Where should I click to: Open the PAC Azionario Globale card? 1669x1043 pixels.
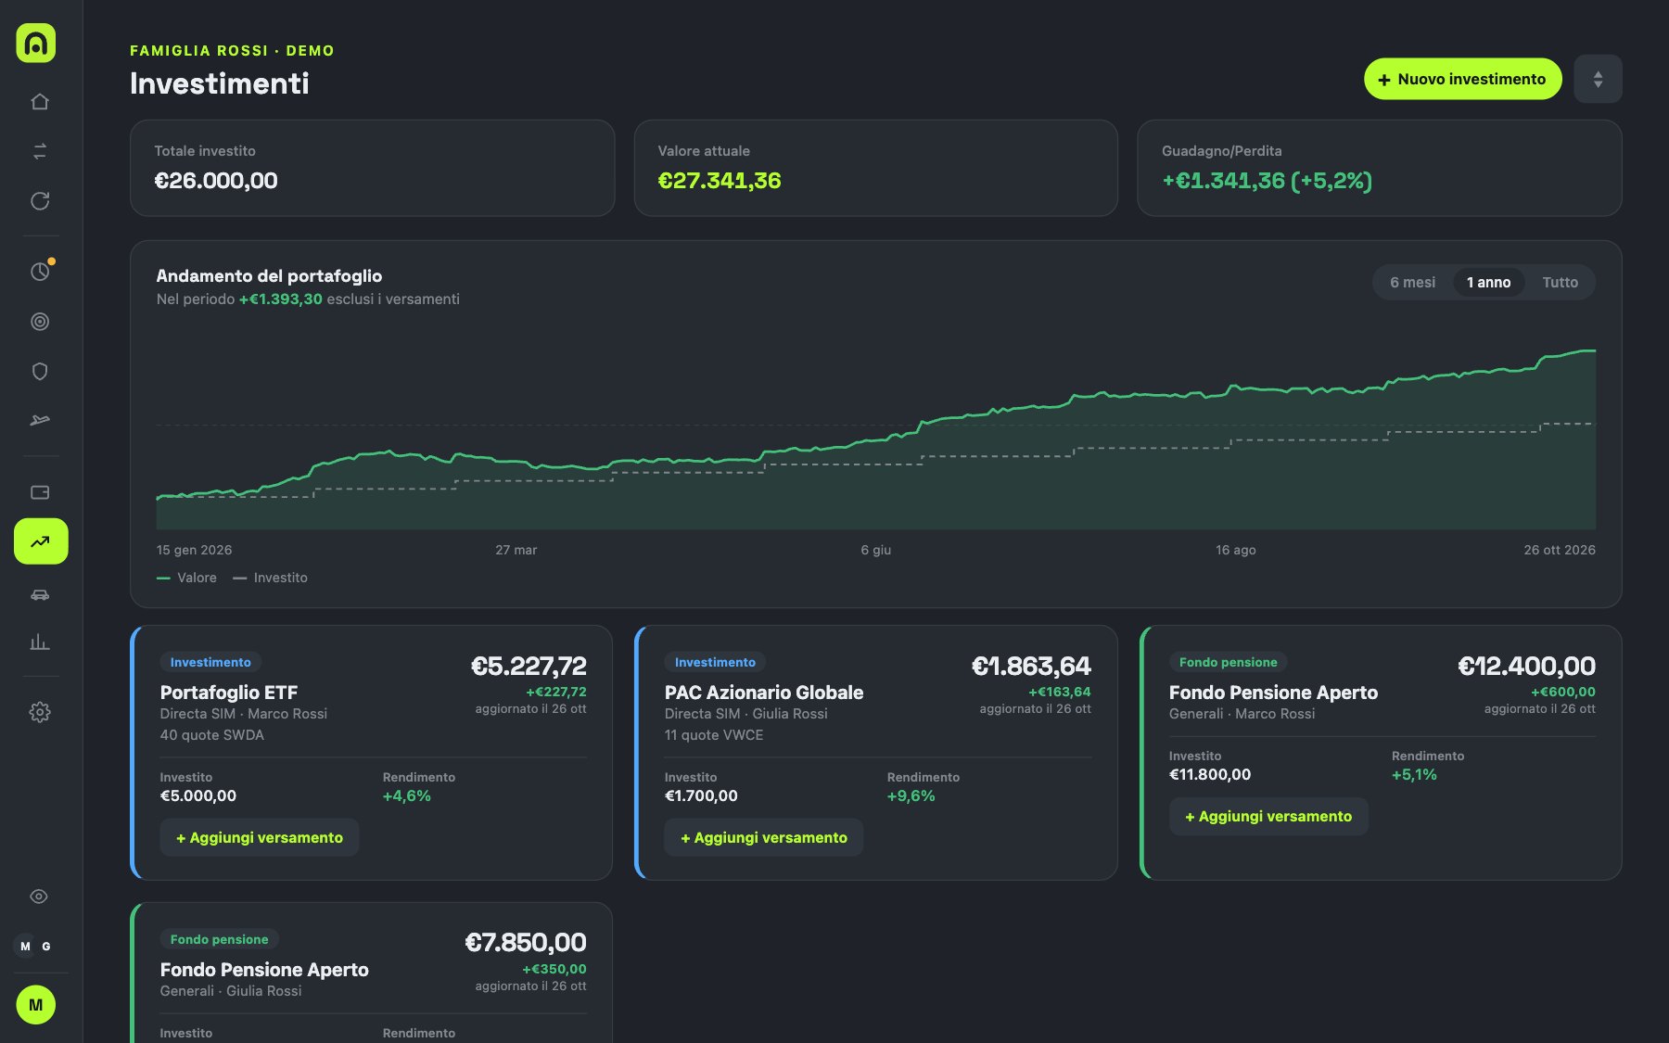[x=875, y=753]
